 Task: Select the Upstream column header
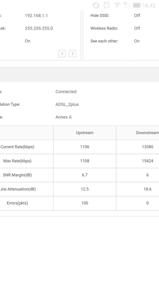point(85,133)
